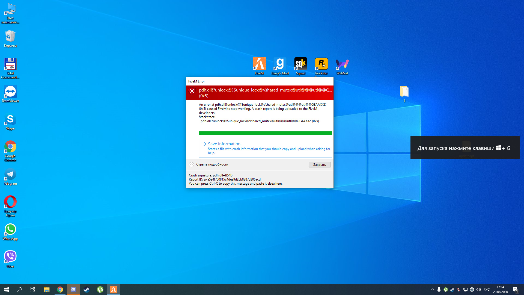
Task: Open the FiveM desktop shortcut
Action: (x=259, y=64)
